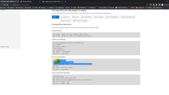Open the Dropbox bookmark
The image size is (169, 95).
point(42,8)
